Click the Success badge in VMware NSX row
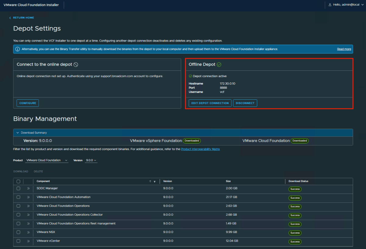Image resolution: width=366 pixels, height=249 pixels. [x=295, y=233]
